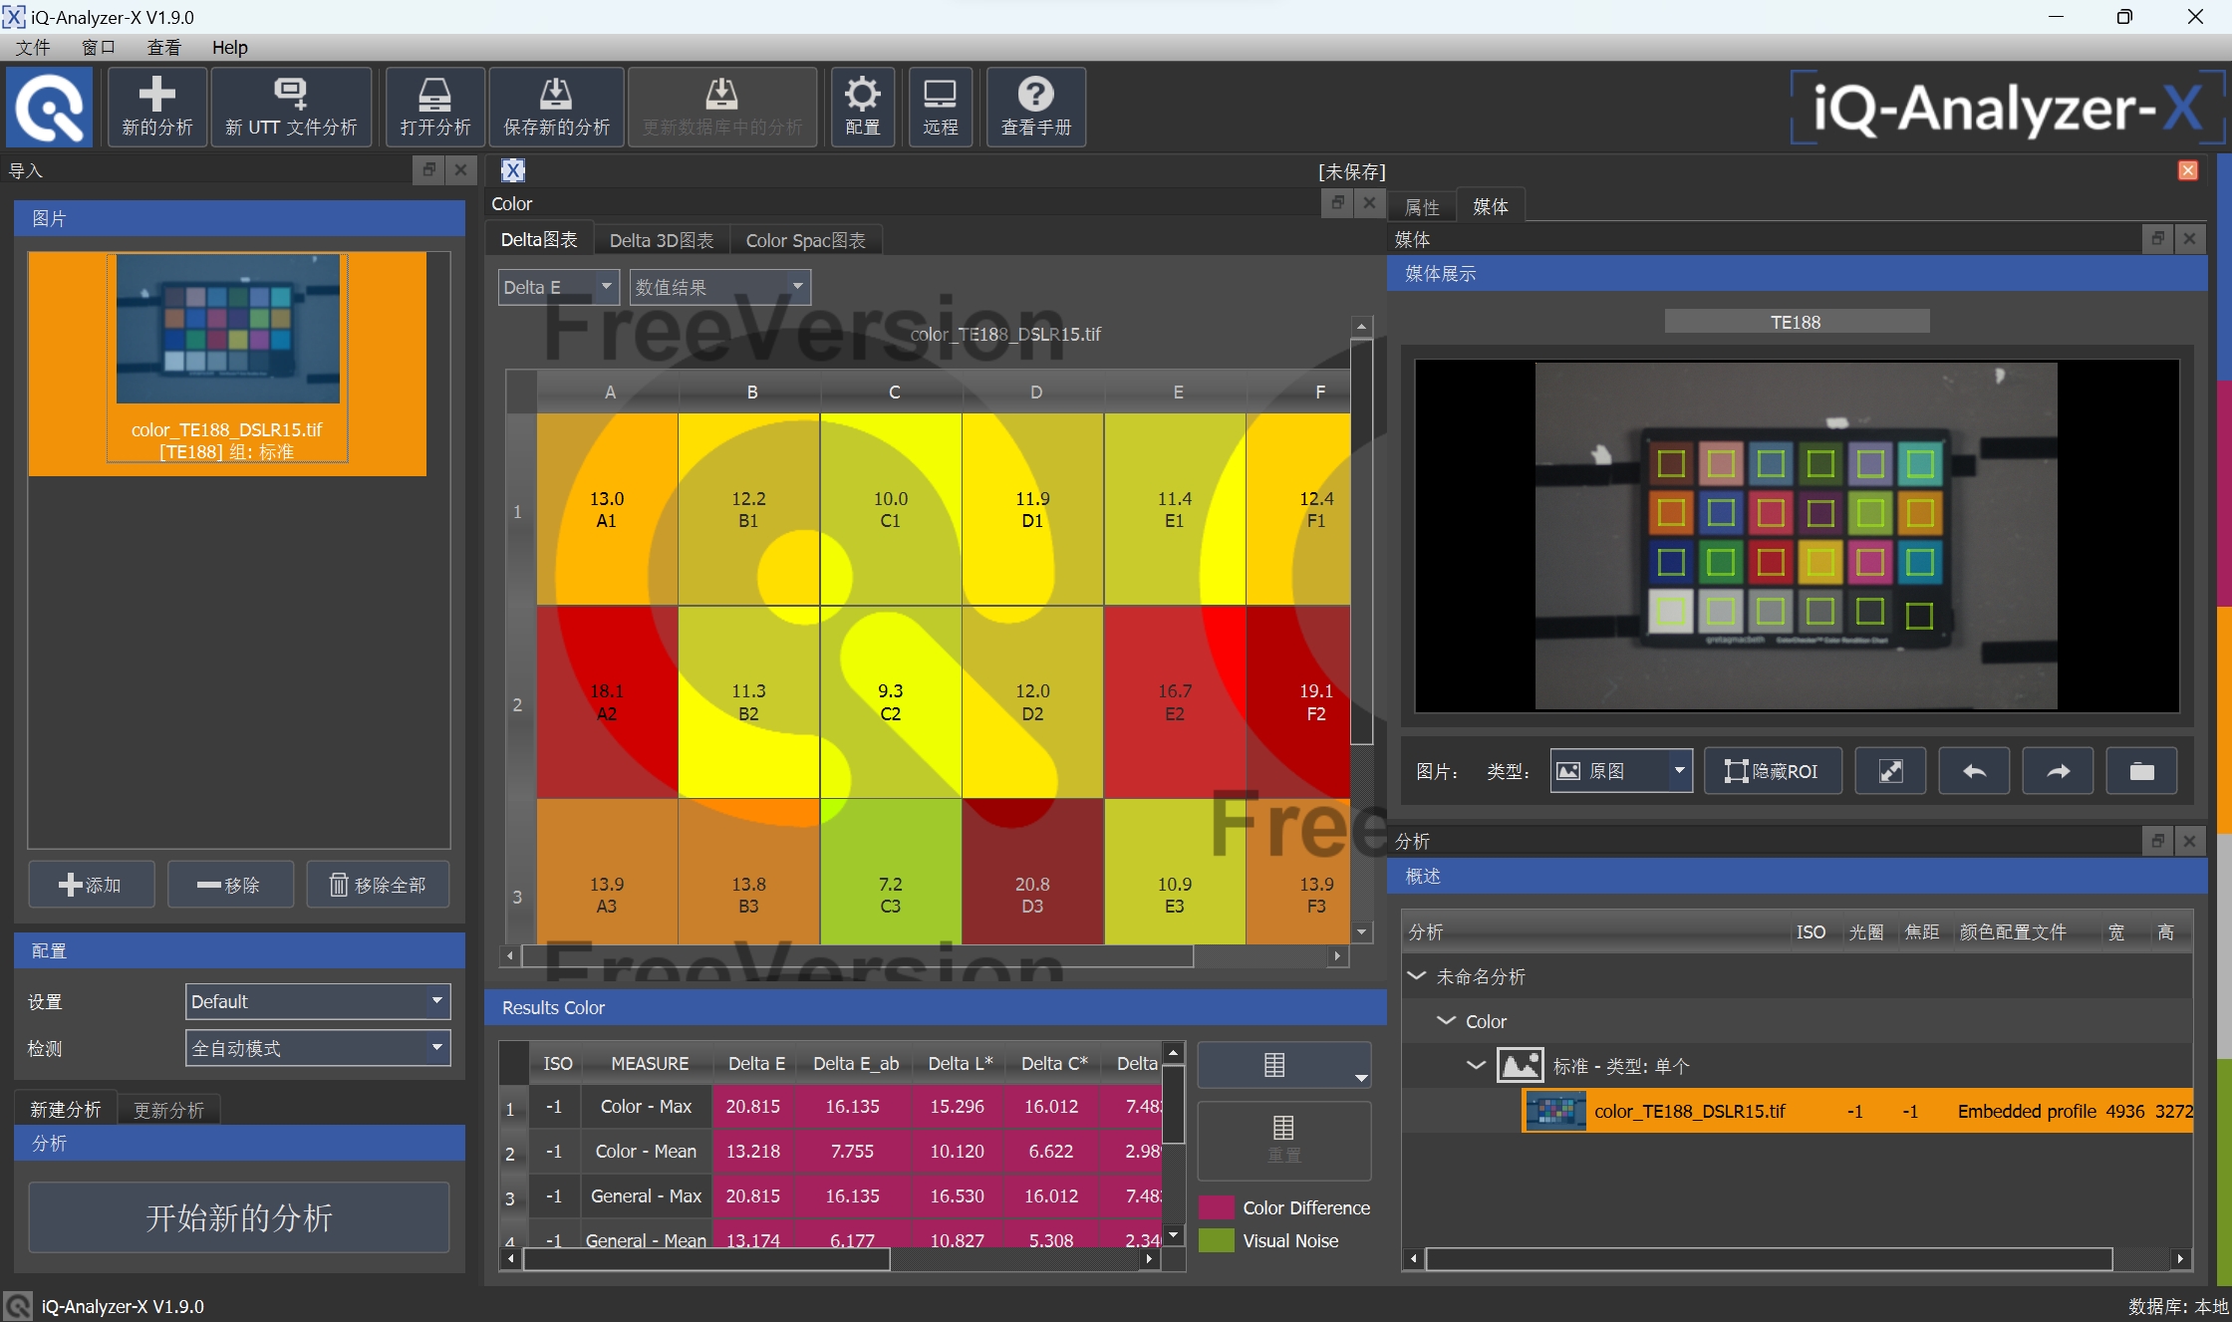Click the F2 patch showing 19.1

pos(1299,702)
